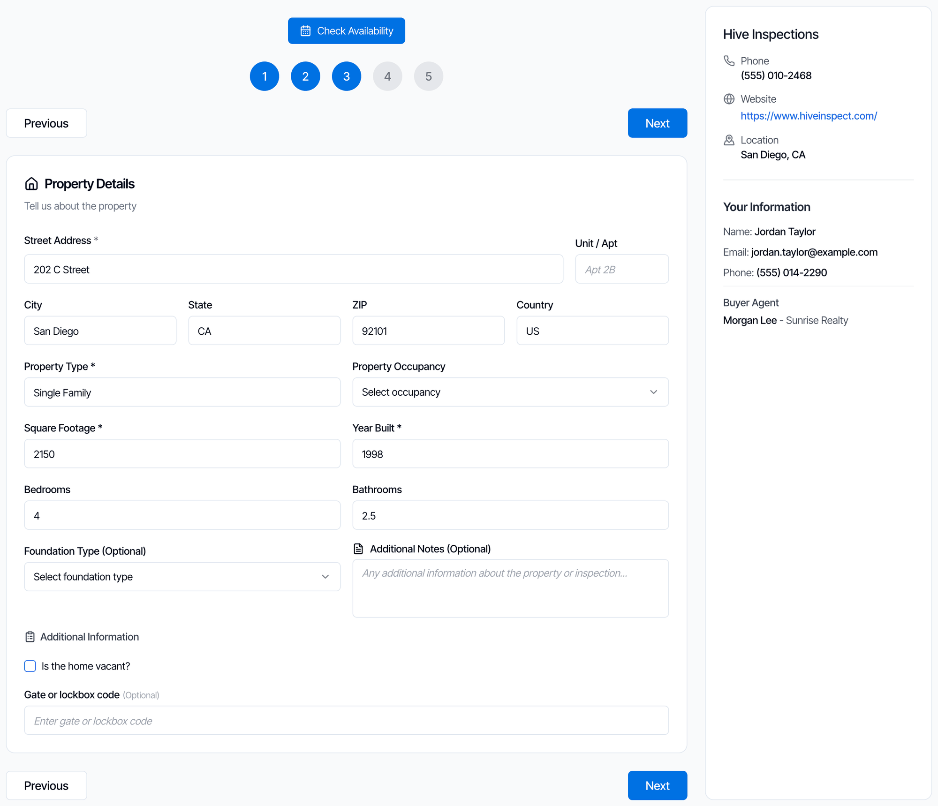938x806 pixels.
Task: Click the Country input field
Action: (x=593, y=331)
